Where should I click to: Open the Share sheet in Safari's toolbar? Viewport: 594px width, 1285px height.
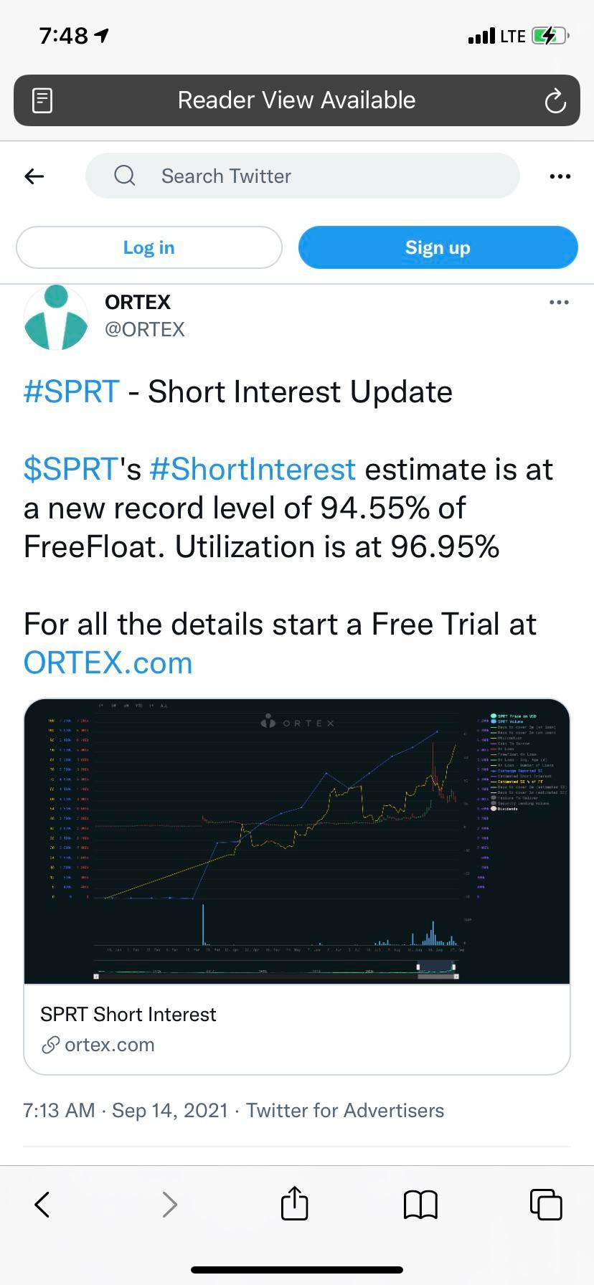click(294, 1204)
